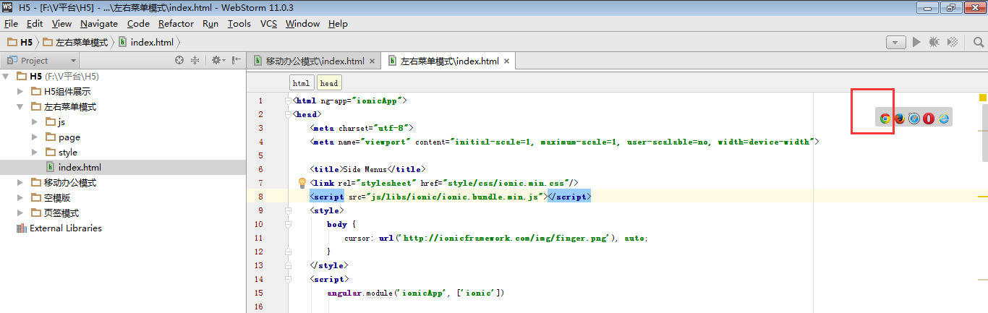Open the Navigate menu

pyautogui.click(x=99, y=24)
